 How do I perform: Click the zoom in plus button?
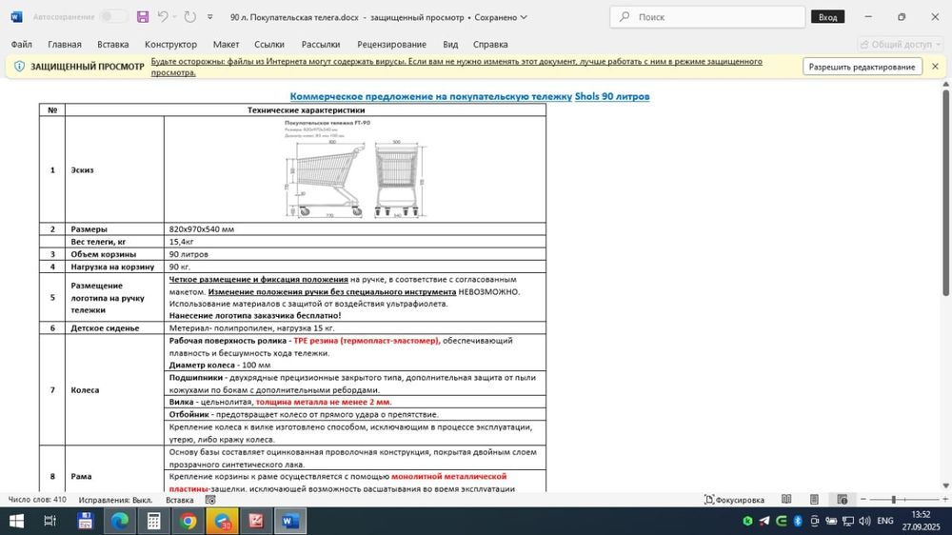(x=944, y=499)
